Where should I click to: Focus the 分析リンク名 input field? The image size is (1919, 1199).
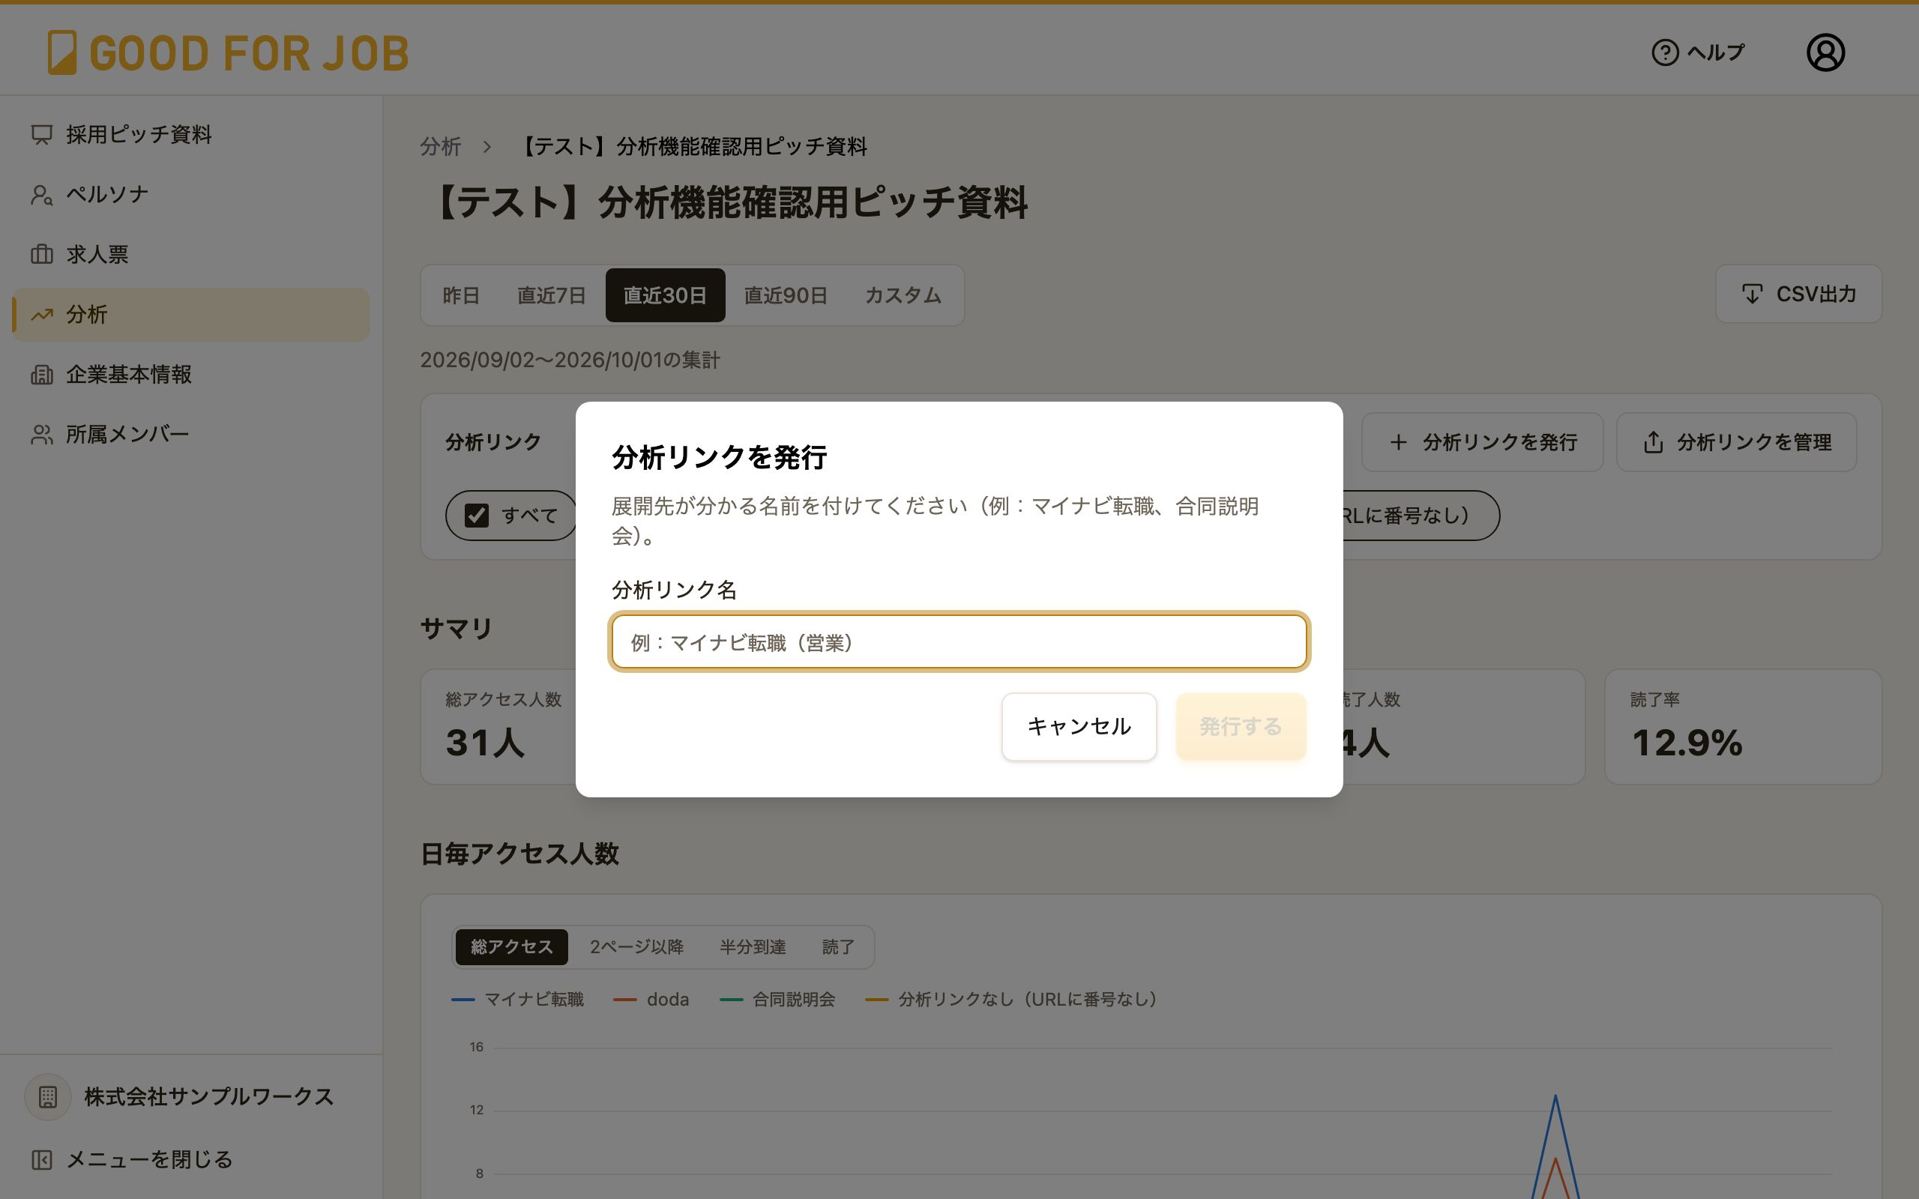[x=959, y=641]
